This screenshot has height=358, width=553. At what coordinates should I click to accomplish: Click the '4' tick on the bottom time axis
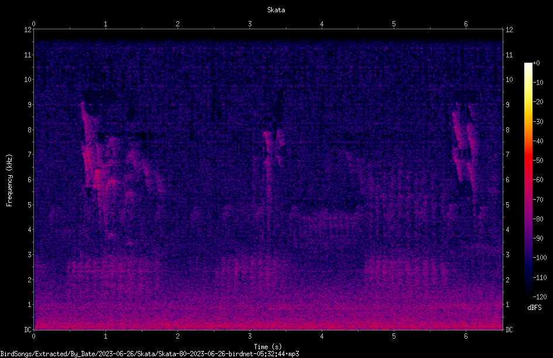coord(322,336)
